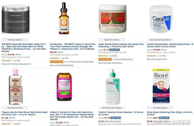This screenshot has width=194, height=126.
Task: Expand rating dropdown beside 4,284 reviews
Action: (x=109, y=56)
